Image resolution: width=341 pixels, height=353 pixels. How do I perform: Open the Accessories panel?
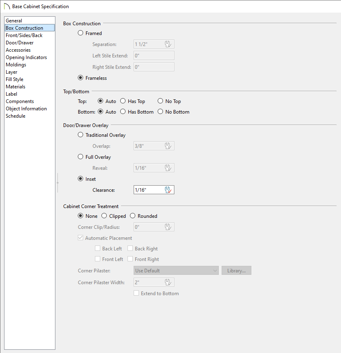click(29, 50)
